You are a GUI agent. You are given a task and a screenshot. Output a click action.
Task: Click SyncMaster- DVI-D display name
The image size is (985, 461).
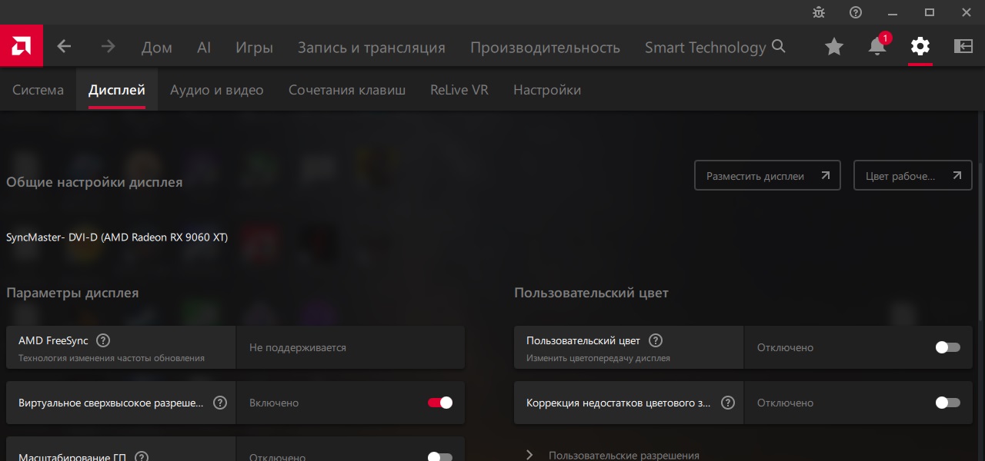click(x=117, y=237)
